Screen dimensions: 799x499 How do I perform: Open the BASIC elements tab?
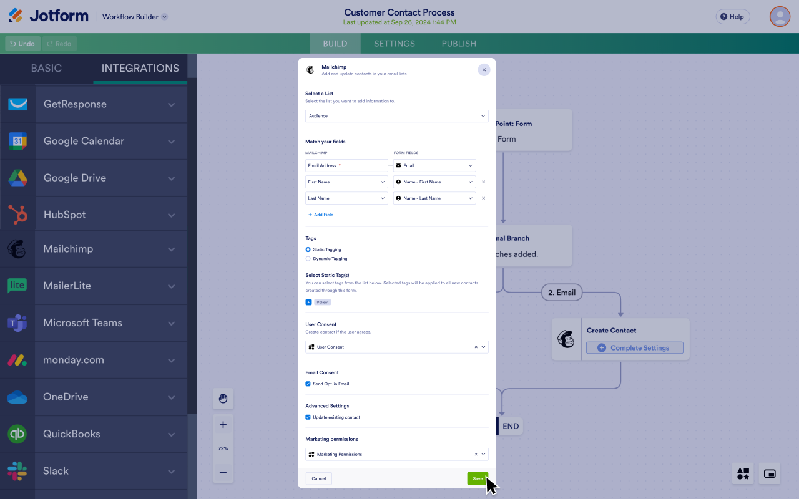[47, 69]
